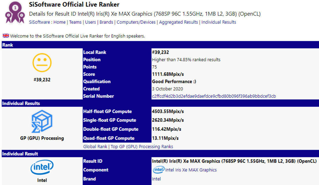Click the UK flag icon

6,36
